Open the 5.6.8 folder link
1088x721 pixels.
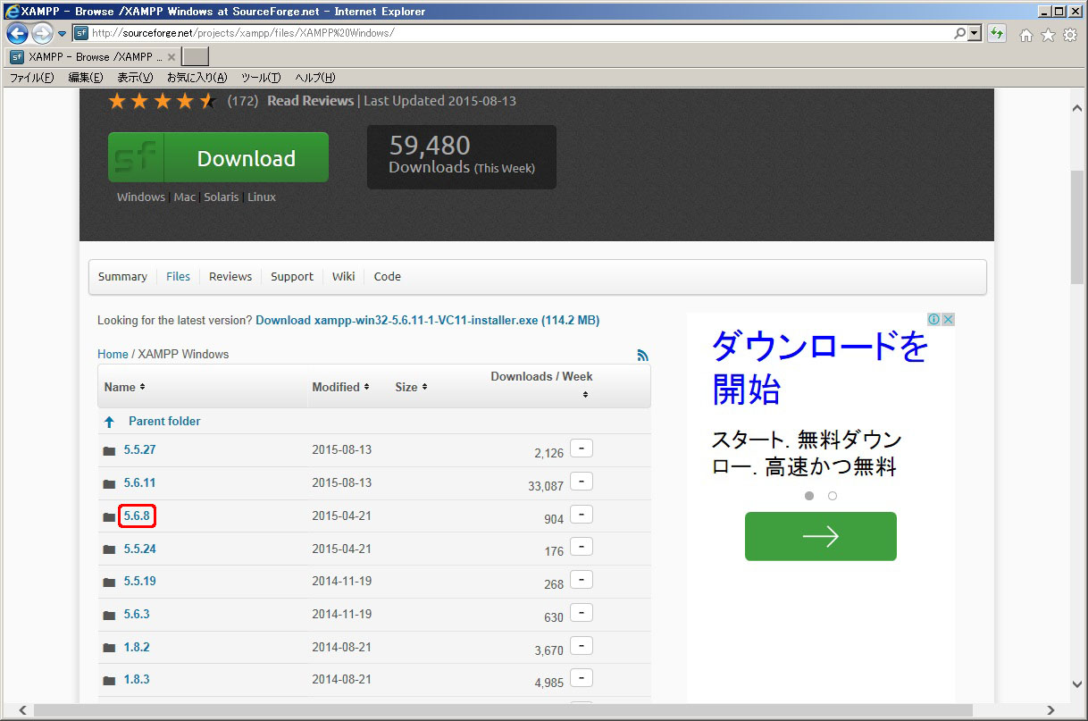[x=137, y=516]
